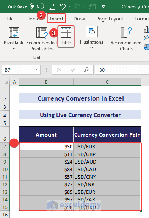This screenshot has width=149, height=218.
Task: Expand the Illustrations dropdown chevron
Action: click(x=91, y=48)
